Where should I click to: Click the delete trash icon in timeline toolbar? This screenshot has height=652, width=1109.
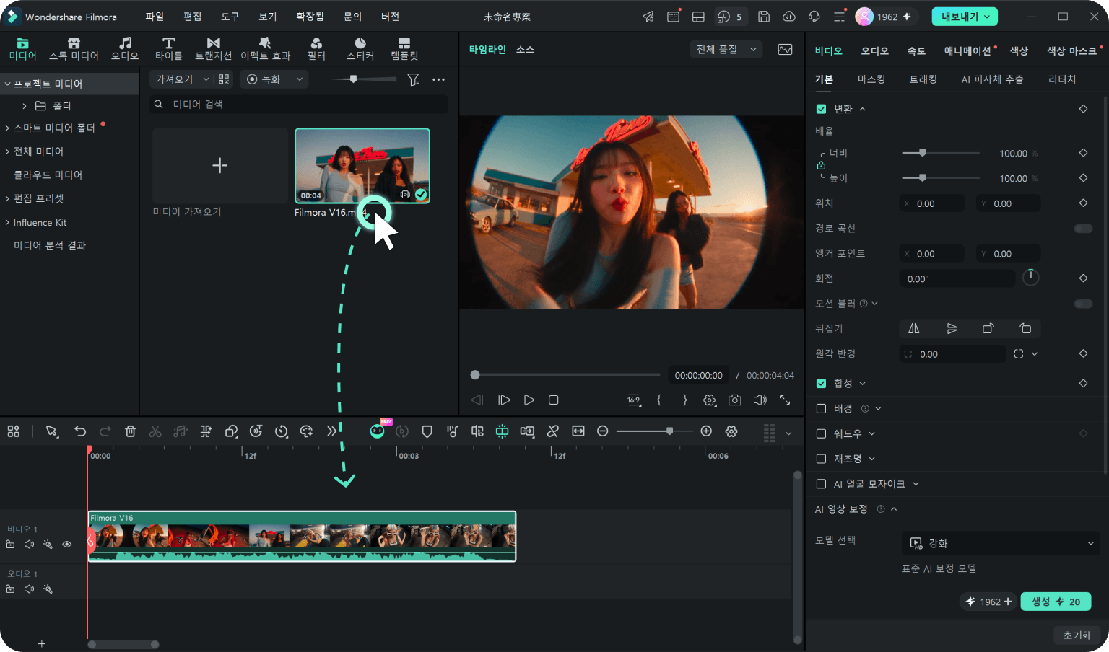point(130,431)
